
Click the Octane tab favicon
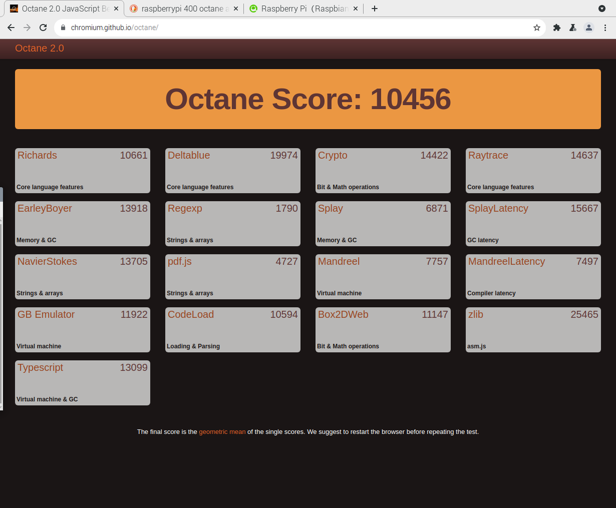click(14, 9)
